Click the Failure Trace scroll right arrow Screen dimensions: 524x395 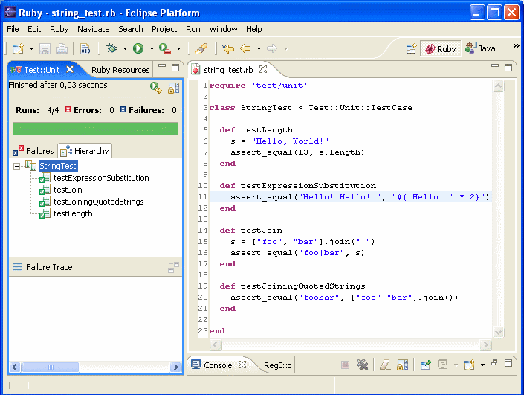[x=175, y=367]
